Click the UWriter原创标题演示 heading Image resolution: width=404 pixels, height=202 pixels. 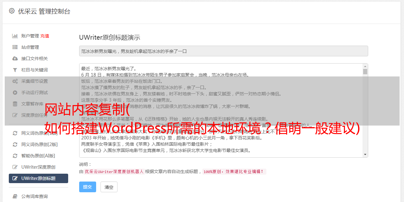pyautogui.click(x=110, y=37)
